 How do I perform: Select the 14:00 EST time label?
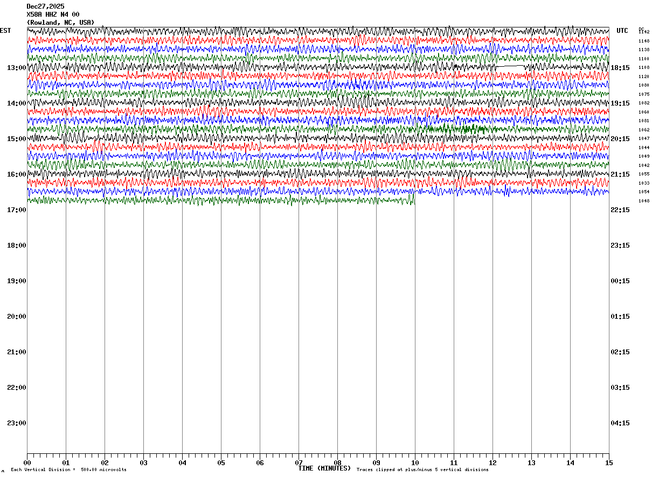pos(17,103)
